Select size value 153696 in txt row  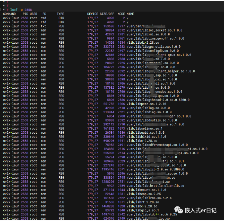pos(109,26)
